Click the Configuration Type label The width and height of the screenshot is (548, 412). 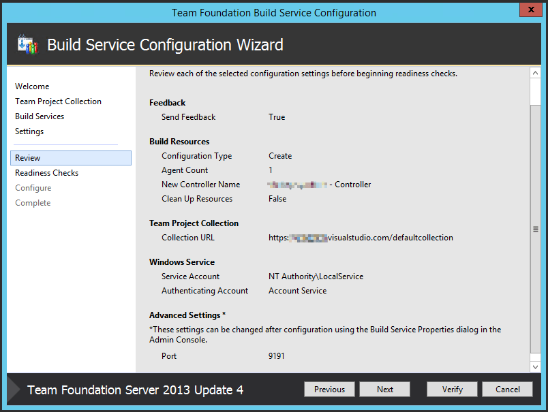pos(196,156)
